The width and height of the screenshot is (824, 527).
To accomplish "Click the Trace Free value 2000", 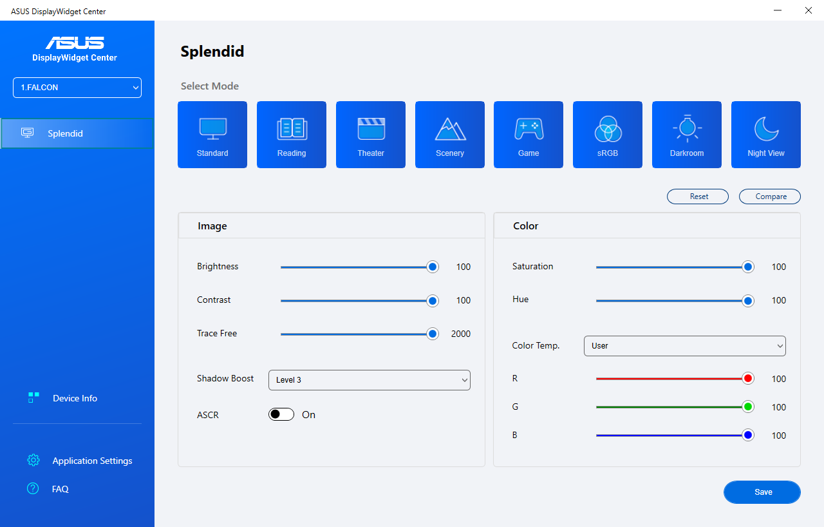I will [x=461, y=334].
